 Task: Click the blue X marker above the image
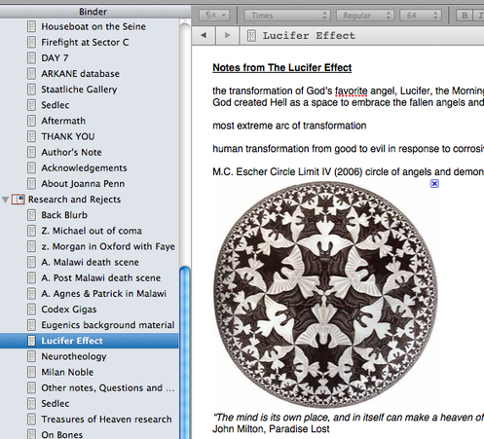434,184
